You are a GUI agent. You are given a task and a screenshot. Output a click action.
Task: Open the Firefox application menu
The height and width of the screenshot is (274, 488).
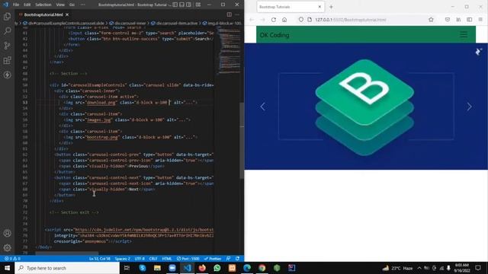pyautogui.click(x=480, y=20)
